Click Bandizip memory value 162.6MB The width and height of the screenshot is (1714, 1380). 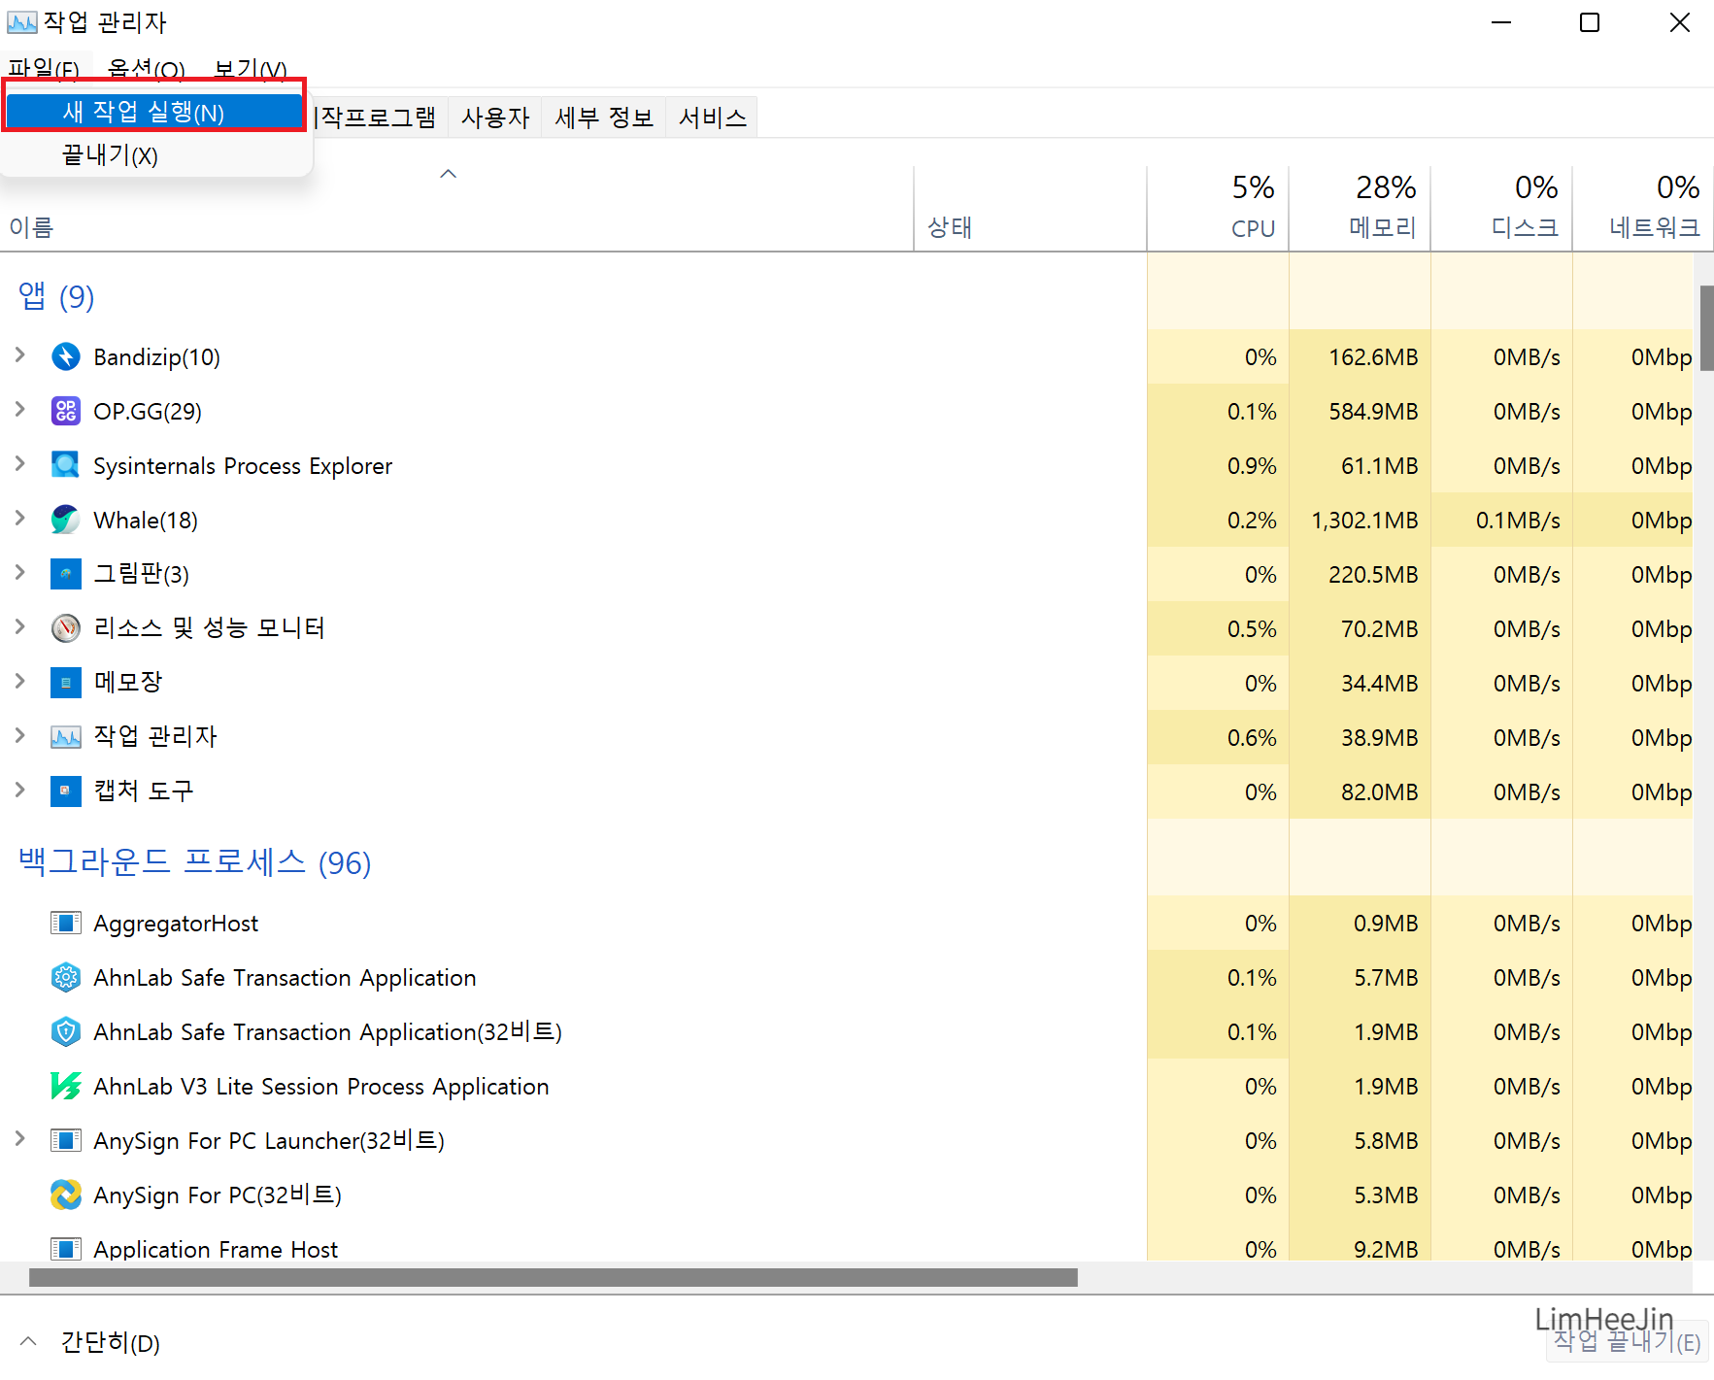[x=1373, y=357]
